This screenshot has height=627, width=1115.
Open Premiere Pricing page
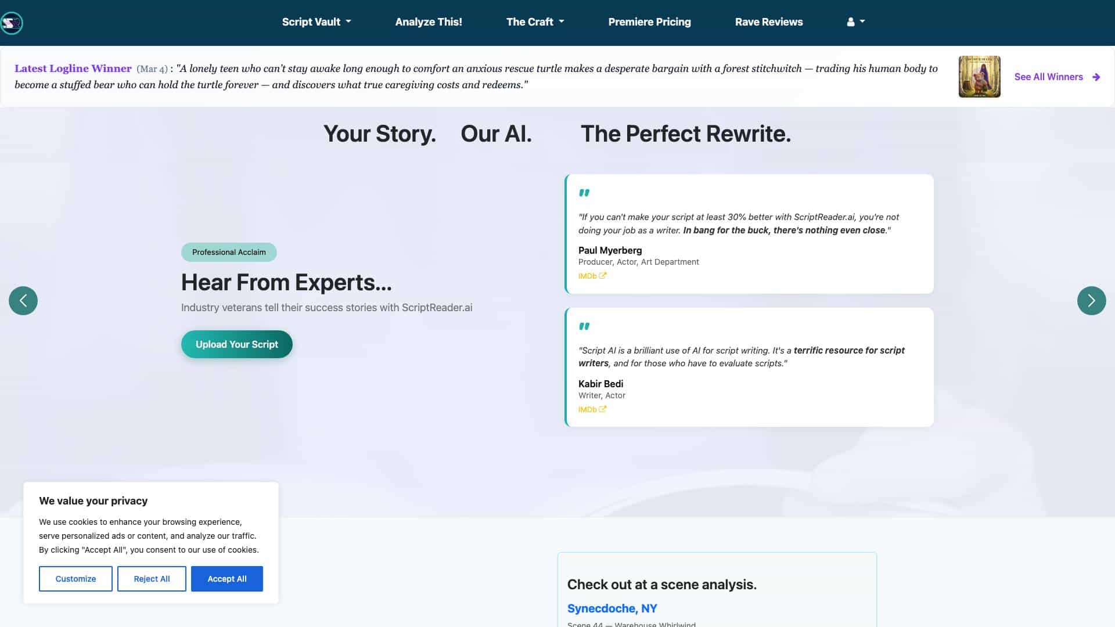(x=649, y=21)
